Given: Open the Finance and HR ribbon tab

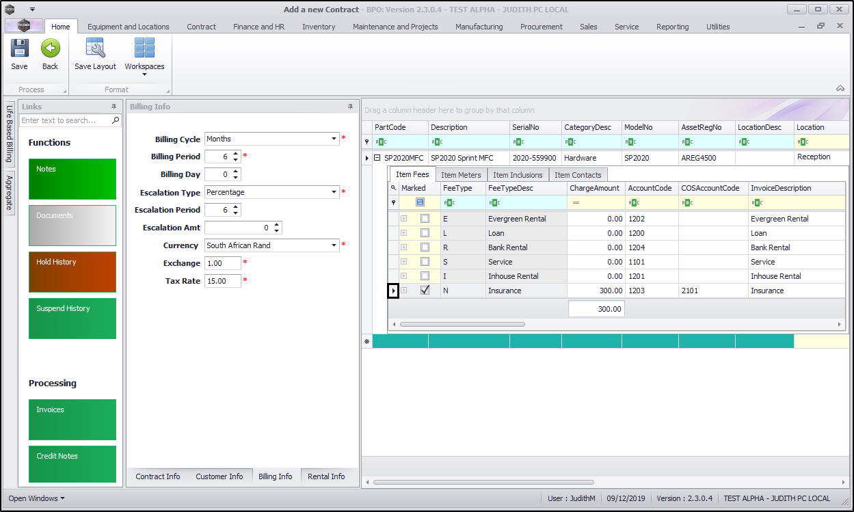Looking at the screenshot, I should (x=258, y=27).
